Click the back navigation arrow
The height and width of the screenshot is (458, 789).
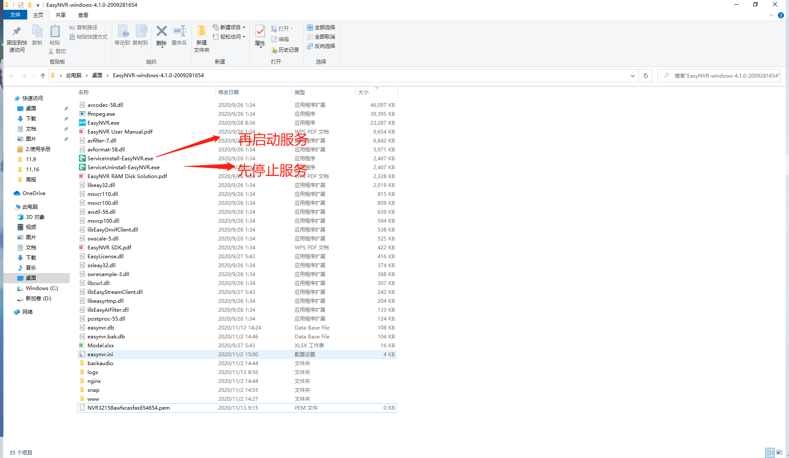click(x=11, y=76)
